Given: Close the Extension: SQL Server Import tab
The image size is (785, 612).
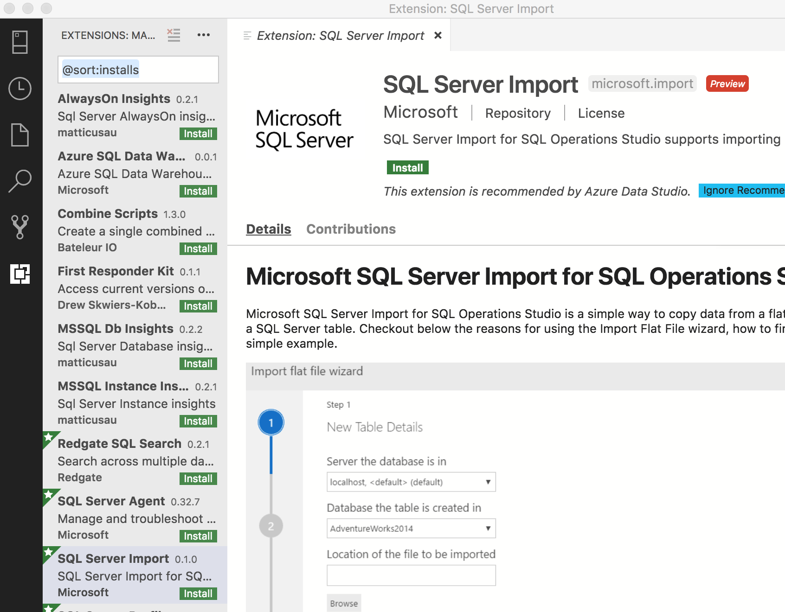Looking at the screenshot, I should [438, 35].
